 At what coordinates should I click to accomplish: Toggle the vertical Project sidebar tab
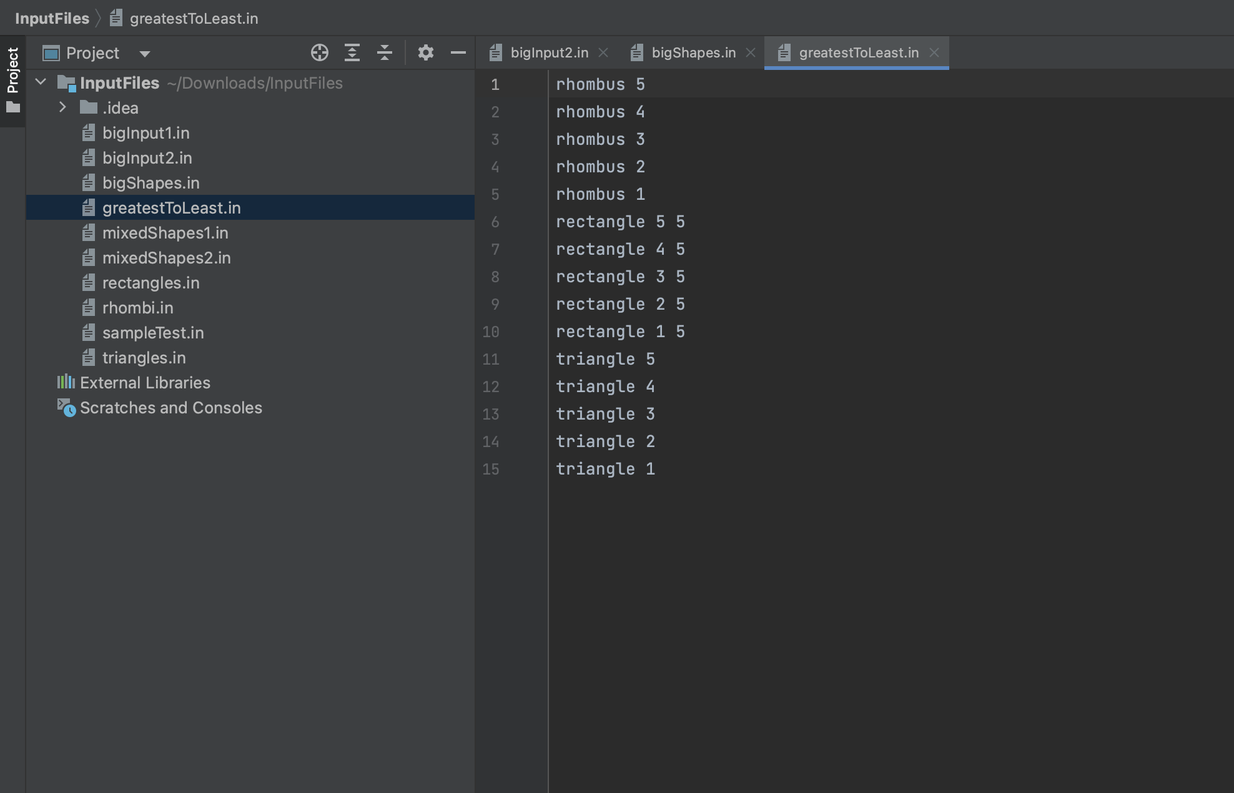(x=12, y=70)
